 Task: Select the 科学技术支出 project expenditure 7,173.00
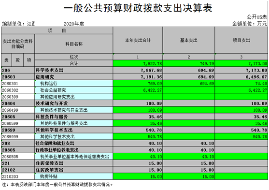tap(241, 70)
